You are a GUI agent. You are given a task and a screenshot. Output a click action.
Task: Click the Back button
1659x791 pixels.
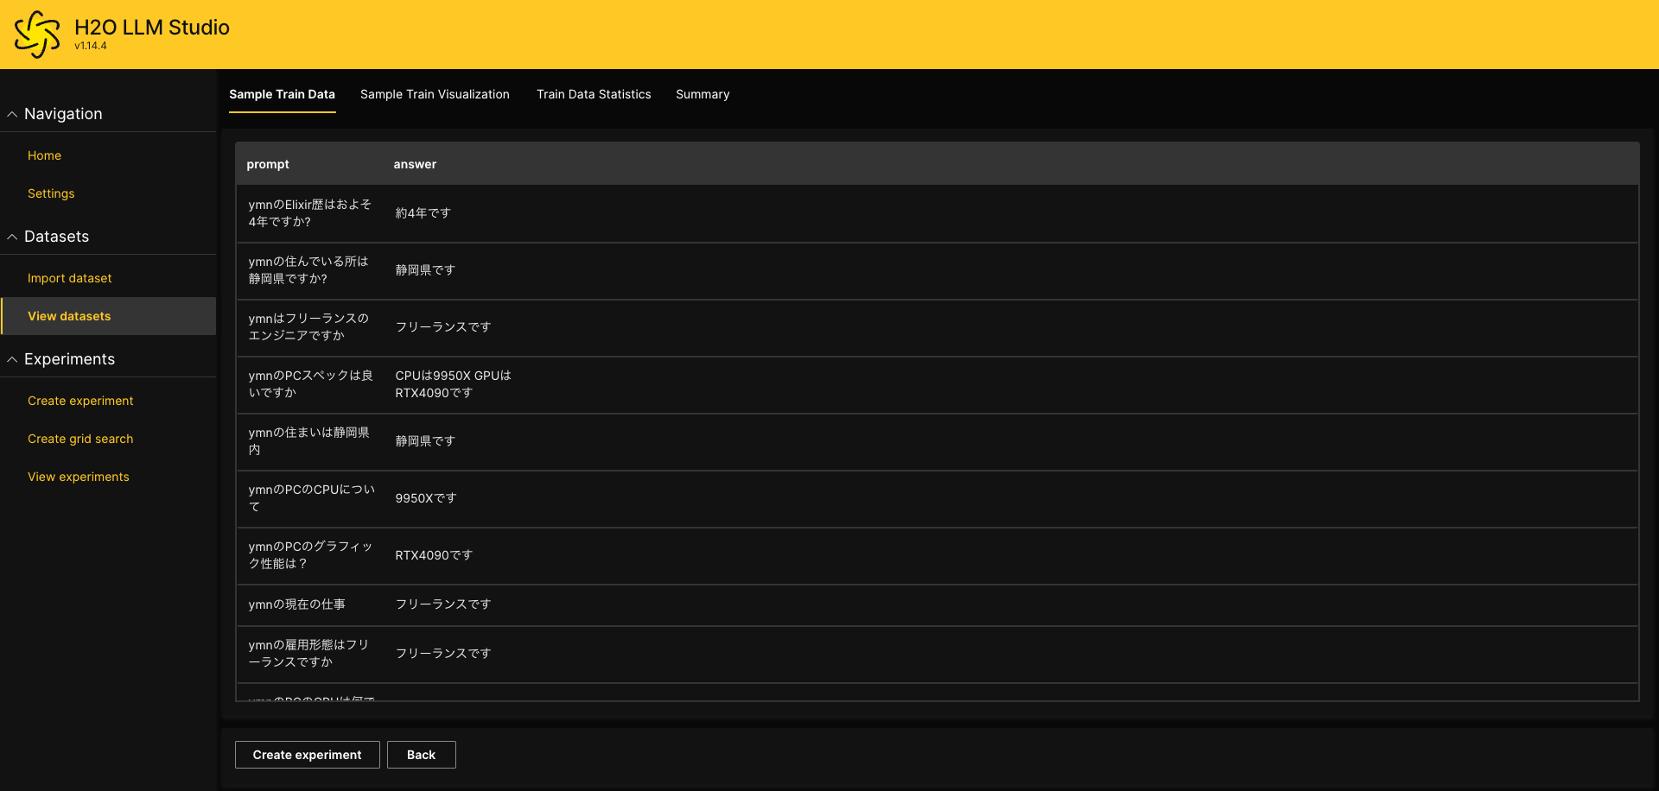click(421, 755)
